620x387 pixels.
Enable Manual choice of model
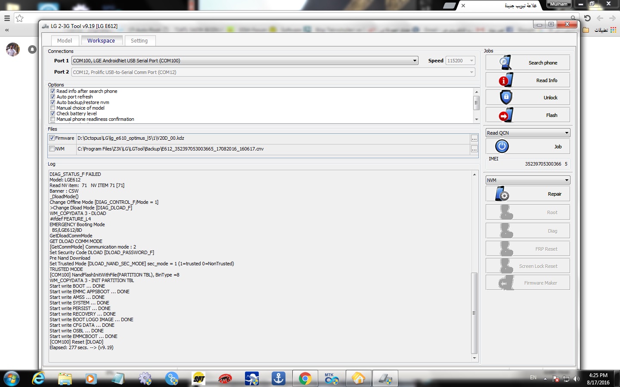[x=53, y=108]
